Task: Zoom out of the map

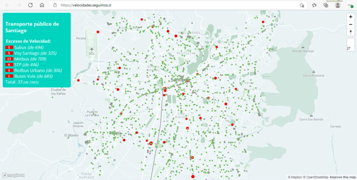Action: (x=351, y=24)
